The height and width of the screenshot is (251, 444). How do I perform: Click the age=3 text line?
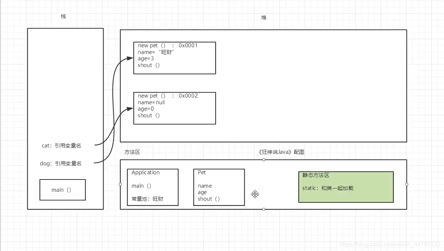tap(146, 58)
